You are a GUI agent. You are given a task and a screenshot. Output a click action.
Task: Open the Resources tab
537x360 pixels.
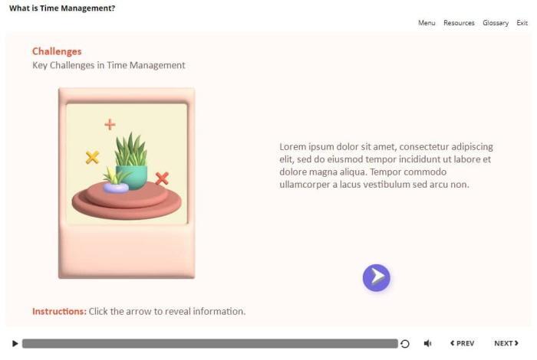pos(459,23)
